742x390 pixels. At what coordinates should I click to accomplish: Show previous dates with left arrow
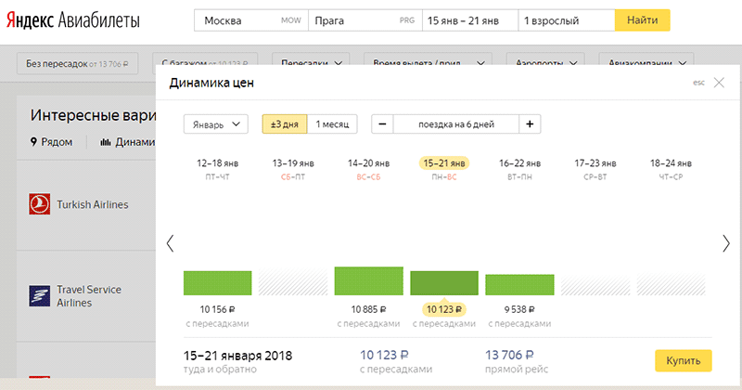click(x=171, y=243)
